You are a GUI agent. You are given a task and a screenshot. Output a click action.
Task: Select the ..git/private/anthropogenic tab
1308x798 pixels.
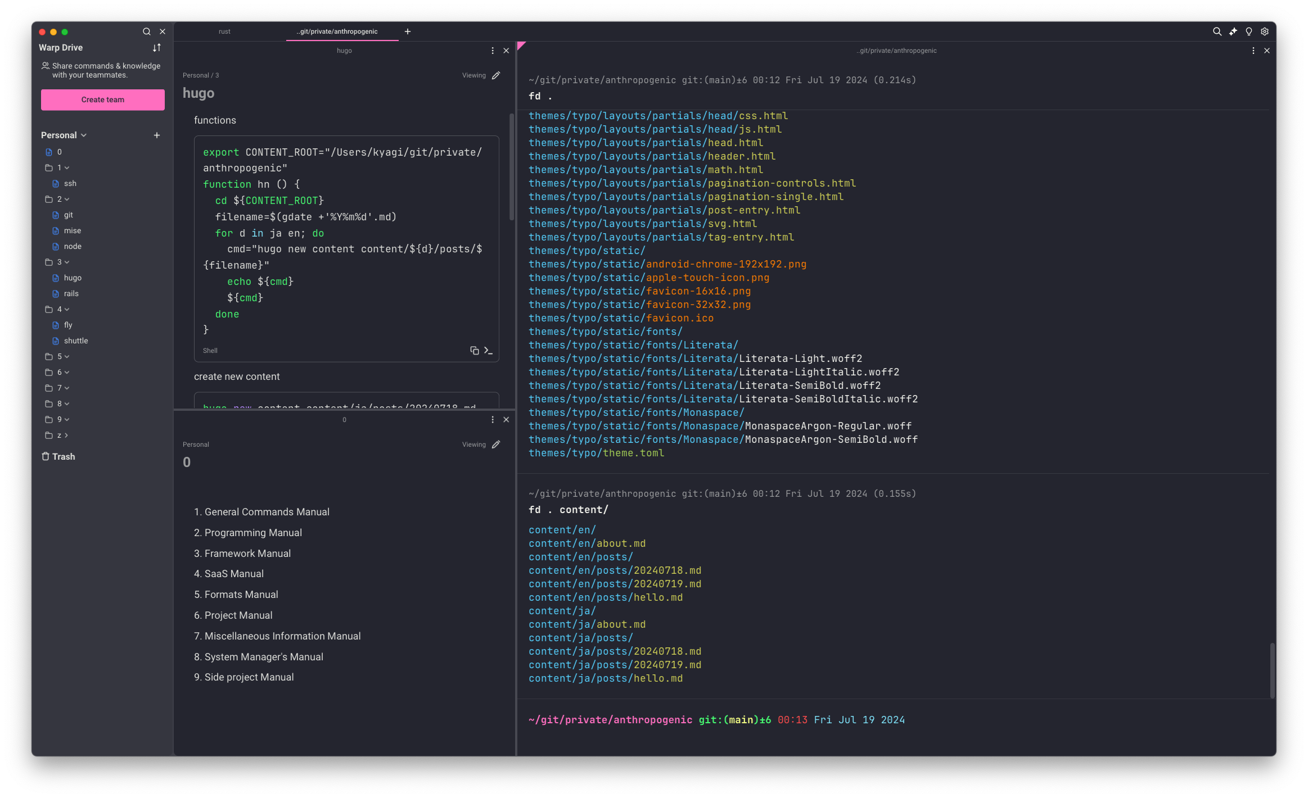tap(337, 31)
